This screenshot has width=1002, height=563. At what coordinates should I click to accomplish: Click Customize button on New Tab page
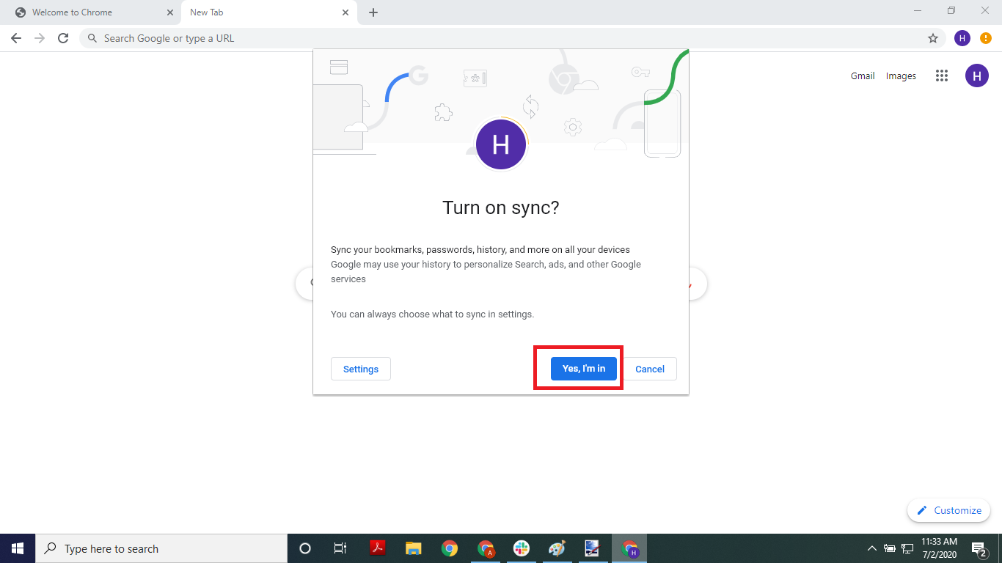[x=949, y=510]
